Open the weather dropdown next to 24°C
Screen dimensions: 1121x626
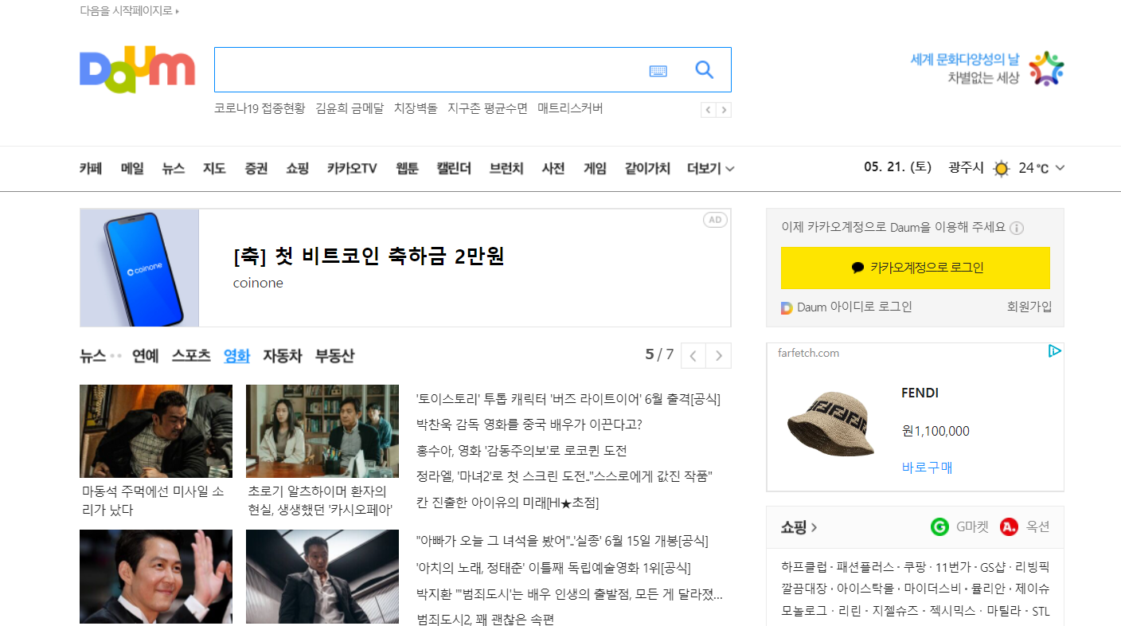point(1060,168)
